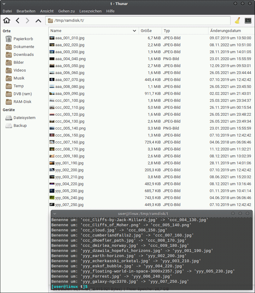Viewport: 255px width, 293px height.
Task: Sort files by the Größe column
Action: [x=150, y=31]
